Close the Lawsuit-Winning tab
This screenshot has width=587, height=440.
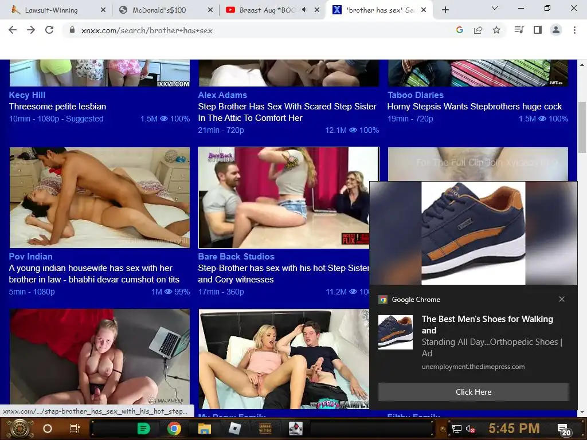click(x=103, y=10)
